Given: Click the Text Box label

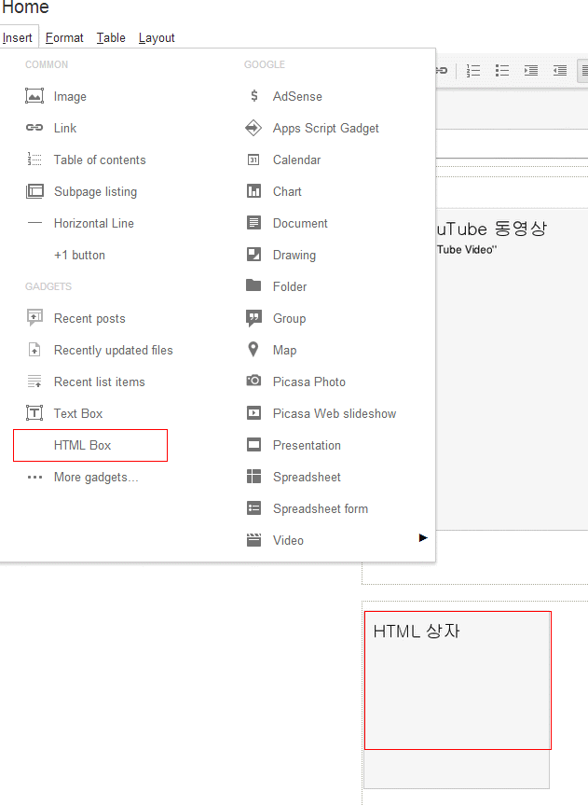Looking at the screenshot, I should 78,413.
